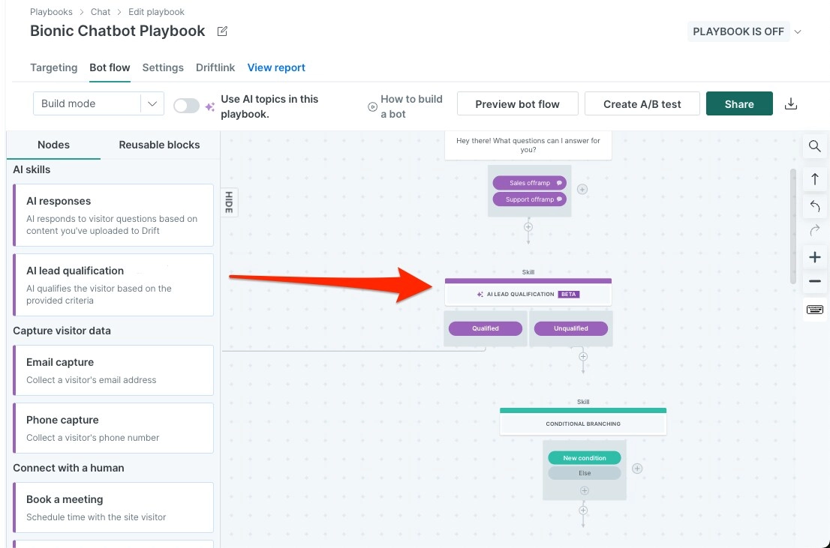Click Create A/B test button
The width and height of the screenshot is (830, 548).
click(642, 104)
